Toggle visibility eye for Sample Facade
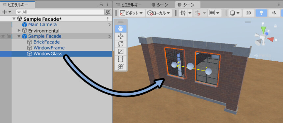Image resolution: width=283 pixels, height=123 pixels. (3, 36)
